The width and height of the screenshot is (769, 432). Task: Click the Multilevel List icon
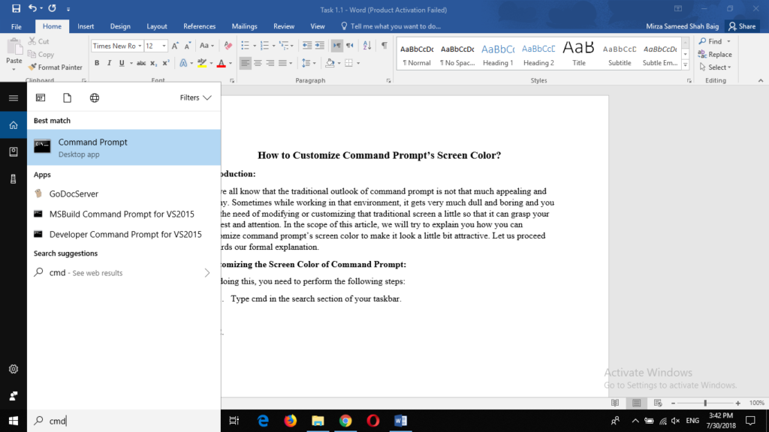point(284,46)
